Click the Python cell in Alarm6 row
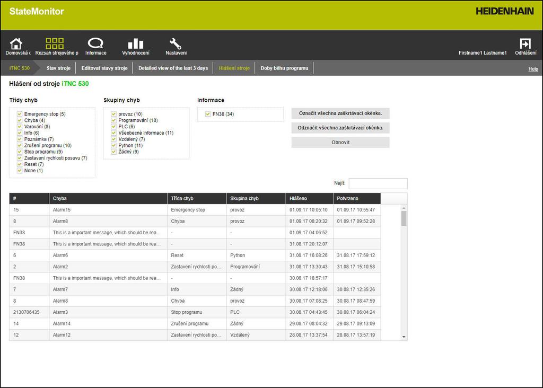The height and width of the screenshot is (388, 543). [256, 255]
